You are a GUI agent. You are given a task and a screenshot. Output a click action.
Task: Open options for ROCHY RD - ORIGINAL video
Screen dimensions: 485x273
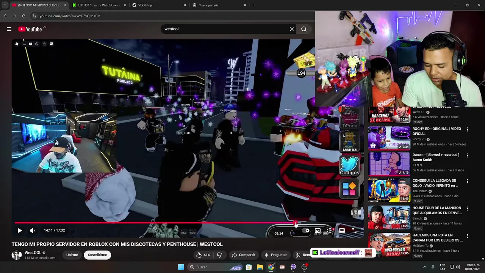[x=467, y=129]
